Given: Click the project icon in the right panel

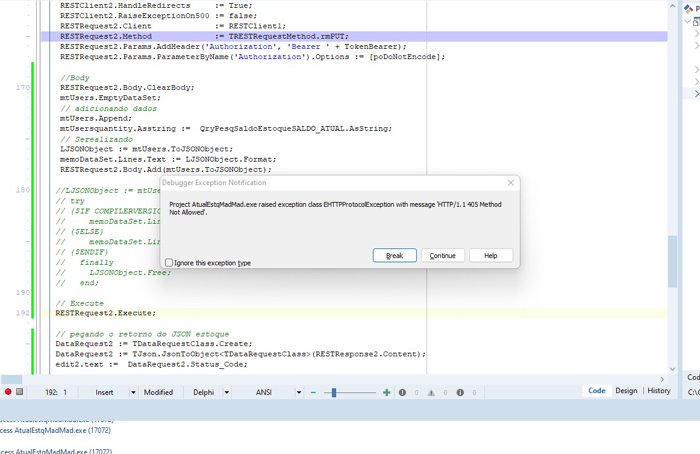Looking at the screenshot, I should 689,8.
